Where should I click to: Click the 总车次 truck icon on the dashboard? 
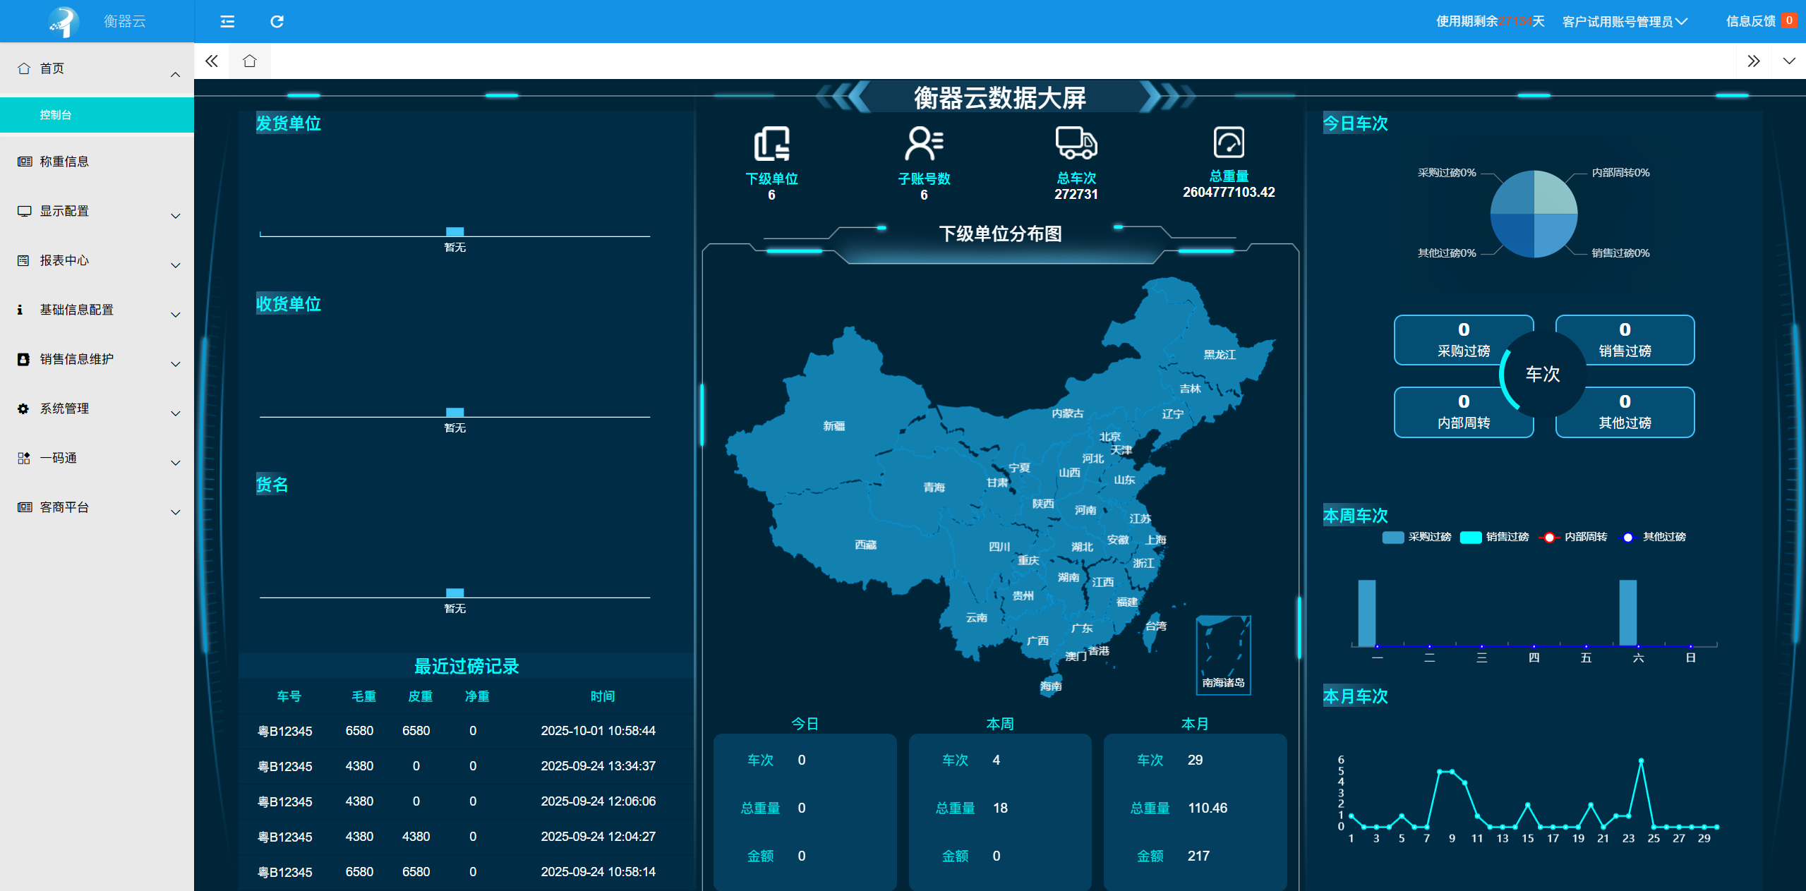1076,143
